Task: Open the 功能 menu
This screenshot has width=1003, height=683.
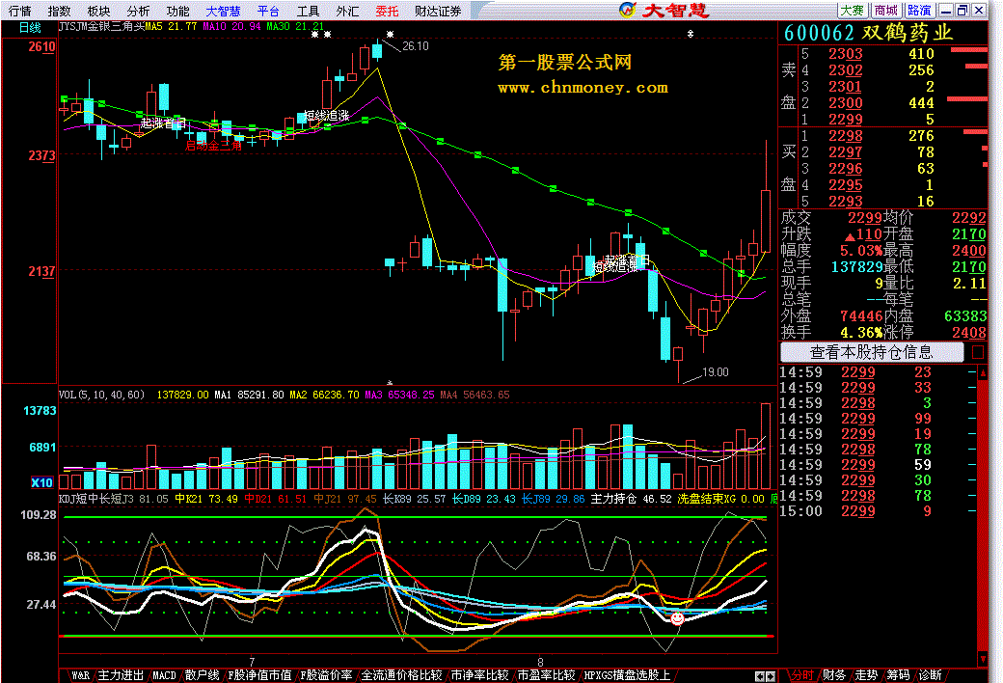Action: (x=177, y=11)
